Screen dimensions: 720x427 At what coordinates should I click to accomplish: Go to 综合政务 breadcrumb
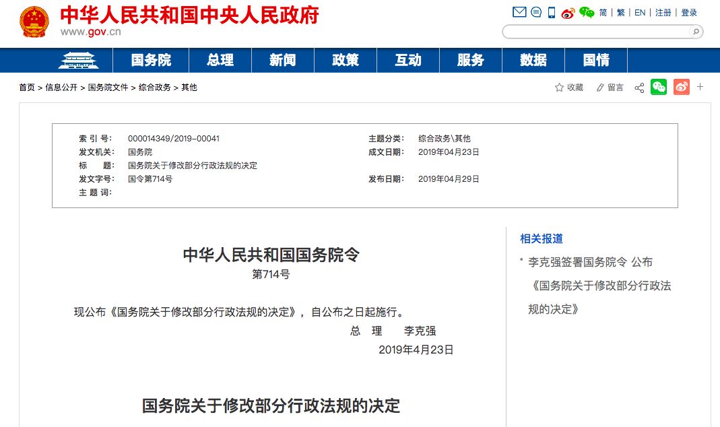pos(155,88)
